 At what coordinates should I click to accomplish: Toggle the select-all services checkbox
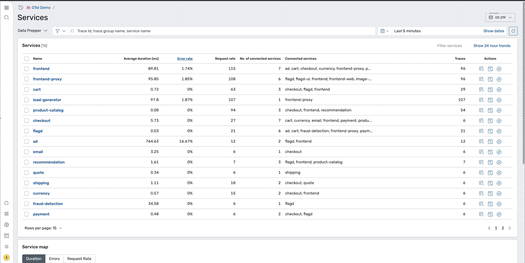[x=27, y=59]
